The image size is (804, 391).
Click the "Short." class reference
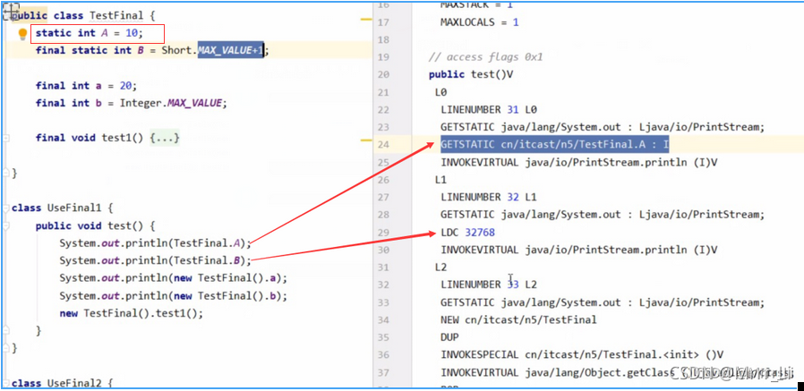coord(179,50)
